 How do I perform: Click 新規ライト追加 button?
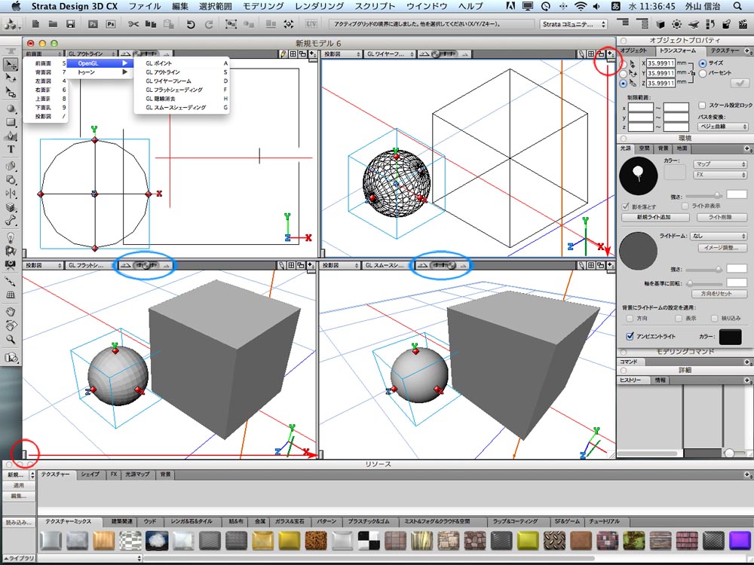click(655, 217)
